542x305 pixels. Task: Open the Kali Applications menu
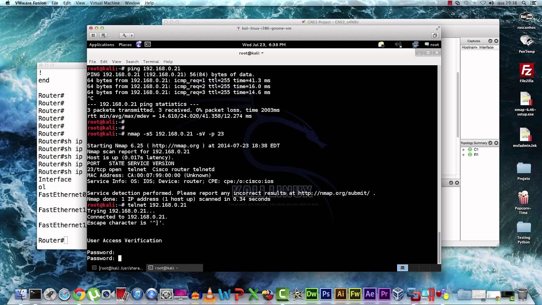102,44
